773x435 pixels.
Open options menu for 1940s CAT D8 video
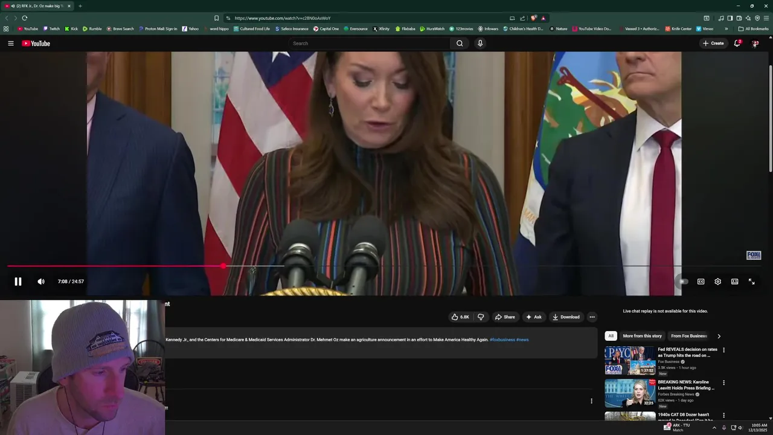[x=723, y=415]
